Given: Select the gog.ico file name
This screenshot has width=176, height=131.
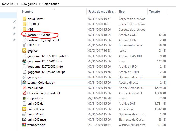Looking at the screenshot, I should 32,50.
